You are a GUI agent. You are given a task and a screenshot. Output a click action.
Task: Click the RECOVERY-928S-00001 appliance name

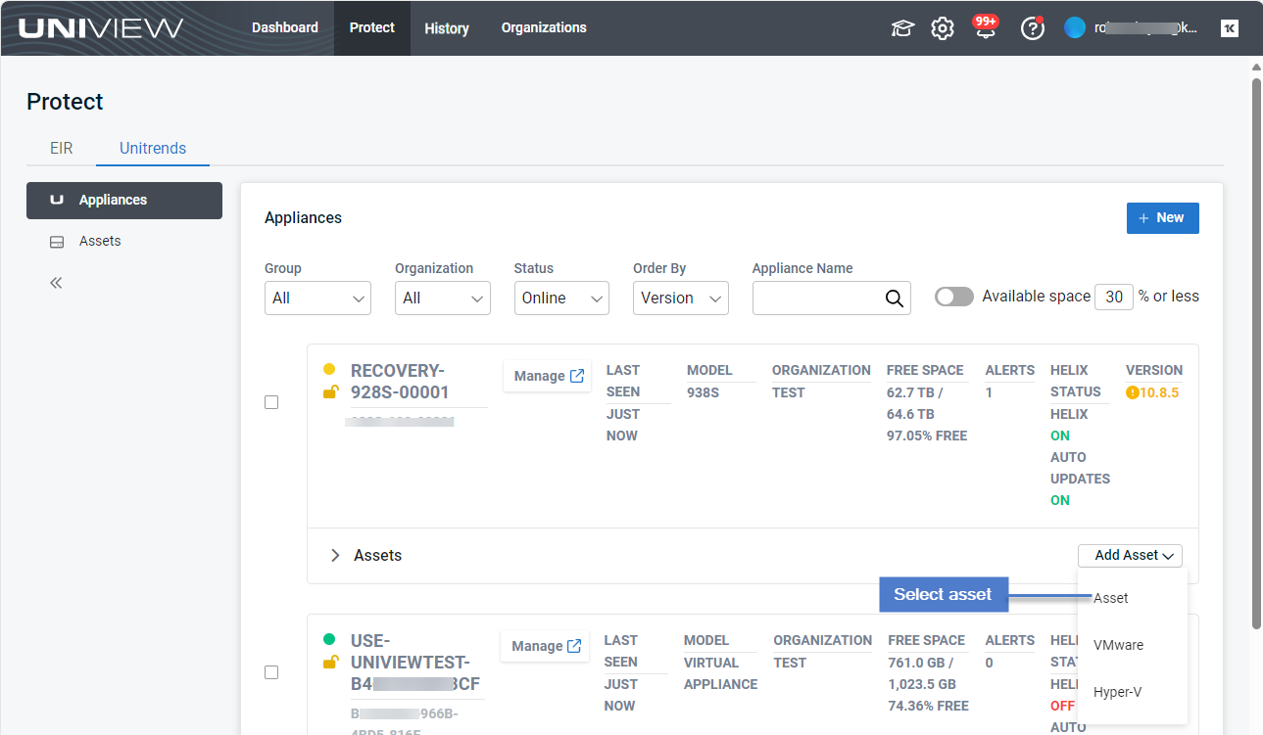tap(400, 382)
